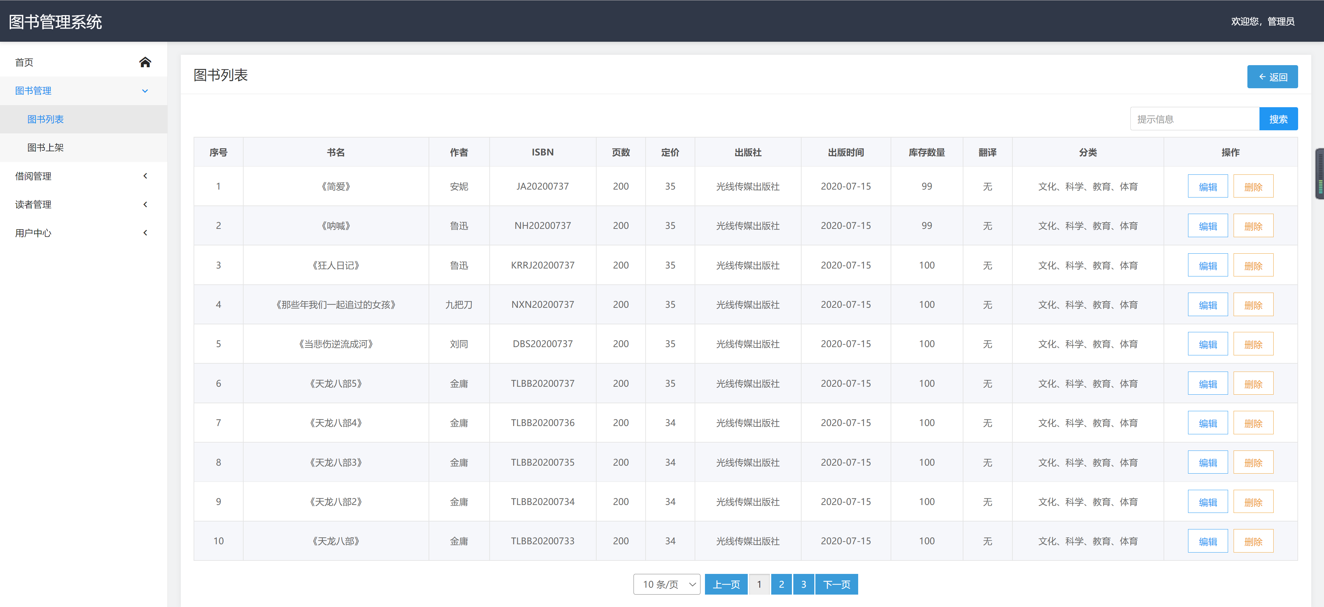The height and width of the screenshot is (607, 1324).
Task: Expand the 读者管理 menu chevron
Action: [145, 204]
